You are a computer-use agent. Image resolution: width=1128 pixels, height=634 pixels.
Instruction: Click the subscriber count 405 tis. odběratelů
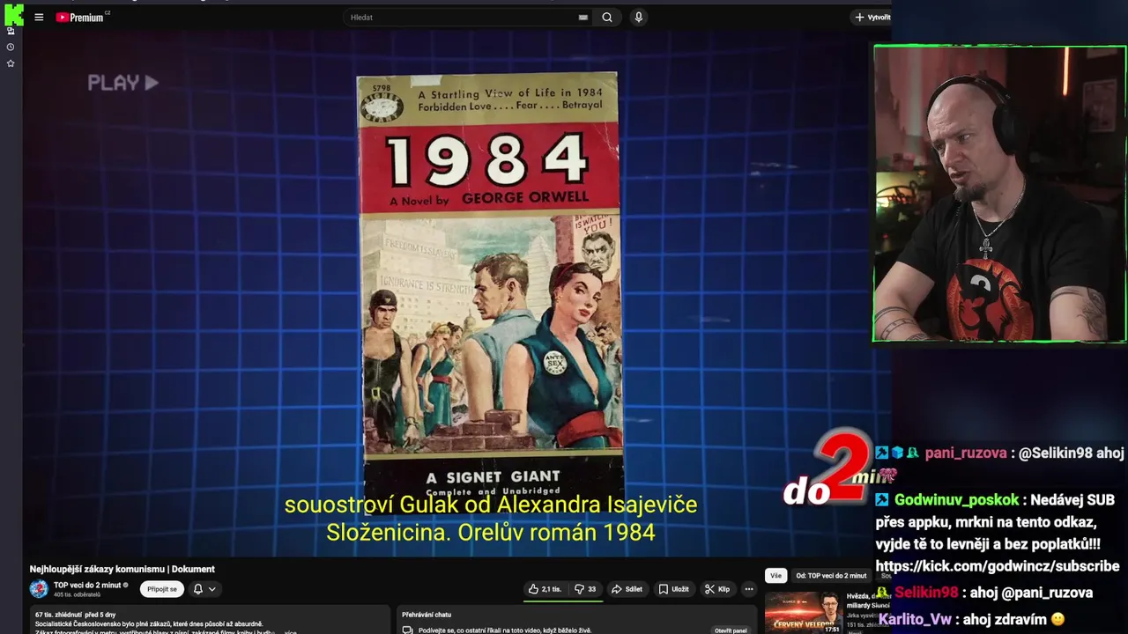point(77,594)
